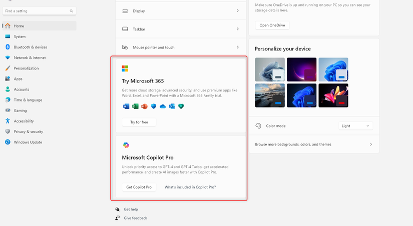This screenshot has width=413, height=226.
Task: Click the Windows Update icon in sidebar
Action: pyautogui.click(x=8, y=142)
